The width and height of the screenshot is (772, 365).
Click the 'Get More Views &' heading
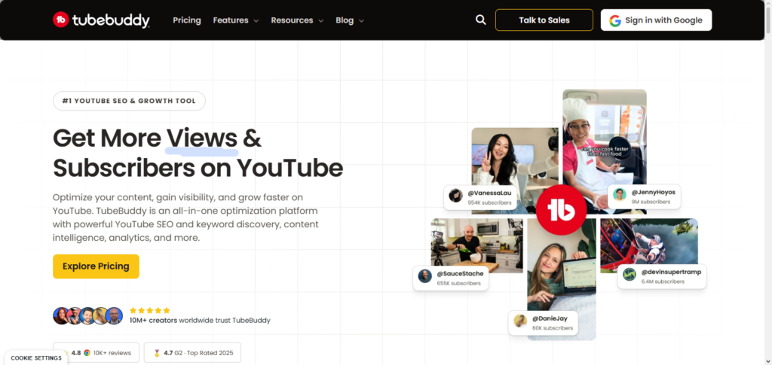pos(157,138)
